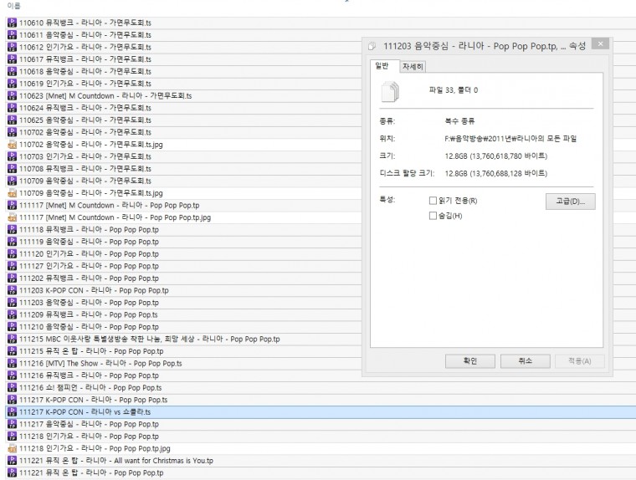The height and width of the screenshot is (480, 636).
Task: Sort files by the 이름 column header
Action: (x=13, y=6)
